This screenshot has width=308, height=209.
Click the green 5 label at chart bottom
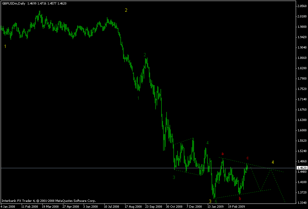pos(215,201)
